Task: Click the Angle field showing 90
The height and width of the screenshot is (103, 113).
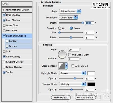Action: [74, 50]
